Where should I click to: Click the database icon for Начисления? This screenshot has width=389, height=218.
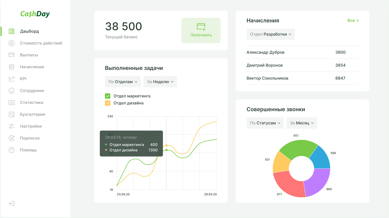pyautogui.click(x=12, y=67)
